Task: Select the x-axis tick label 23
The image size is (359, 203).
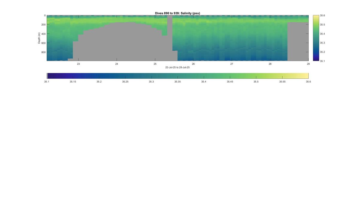Action: pos(78,64)
